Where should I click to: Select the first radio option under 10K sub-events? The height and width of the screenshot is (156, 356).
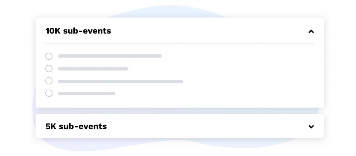click(x=49, y=56)
